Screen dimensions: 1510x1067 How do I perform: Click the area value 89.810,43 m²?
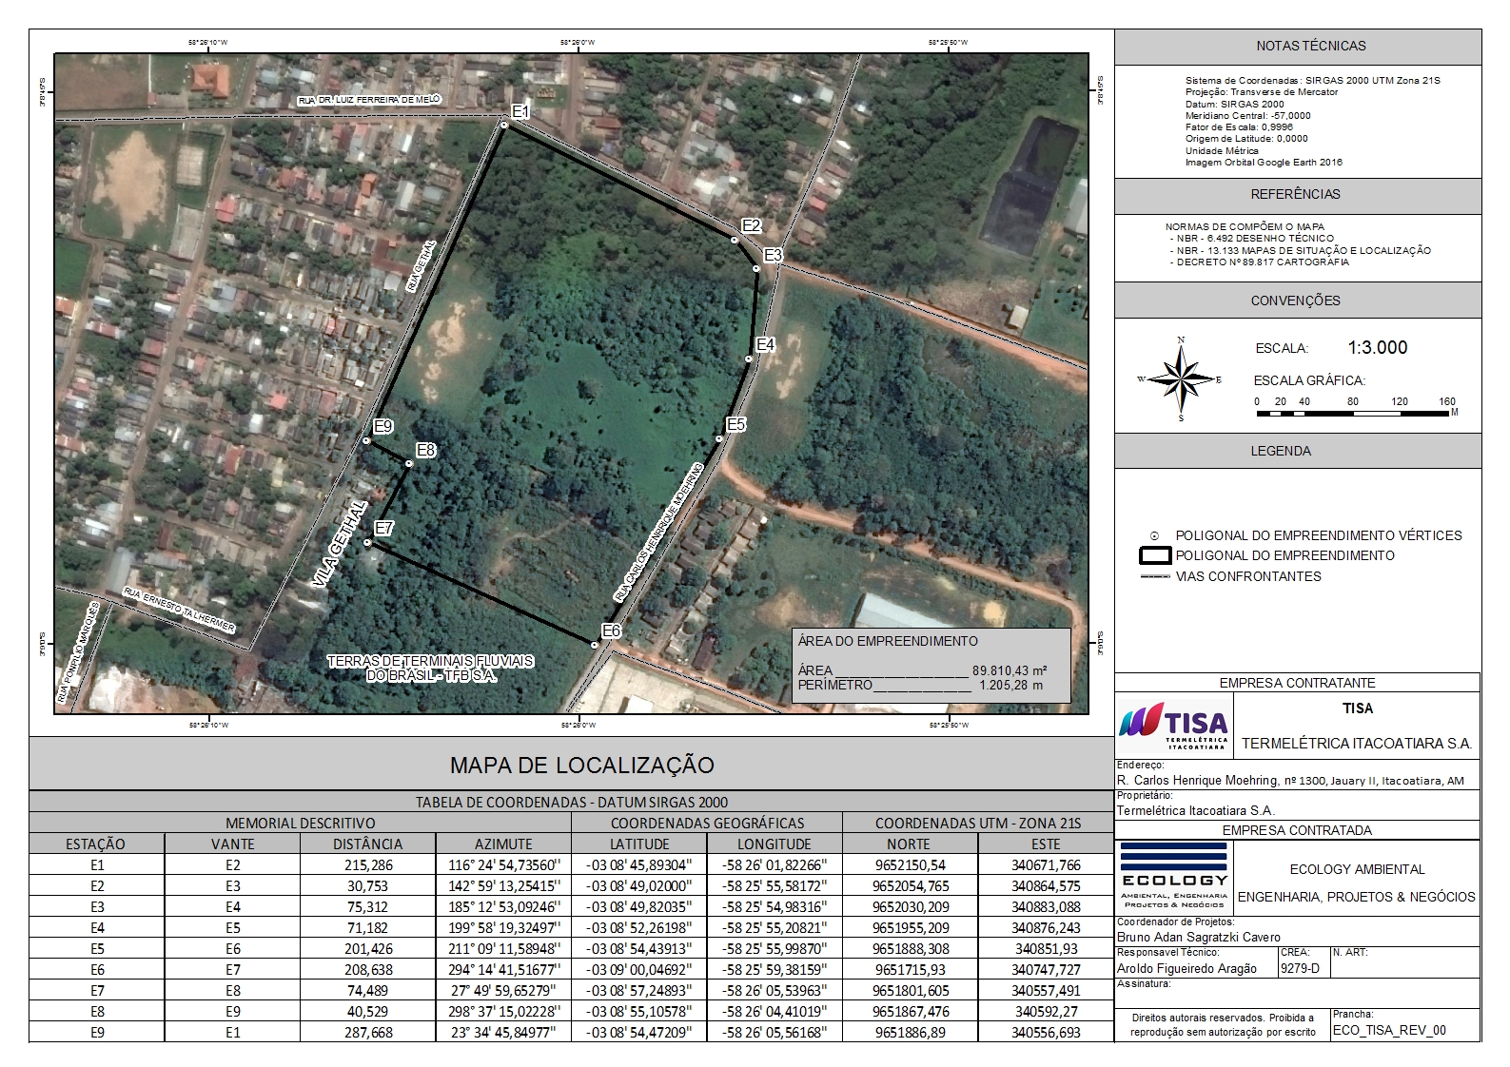click(1010, 670)
